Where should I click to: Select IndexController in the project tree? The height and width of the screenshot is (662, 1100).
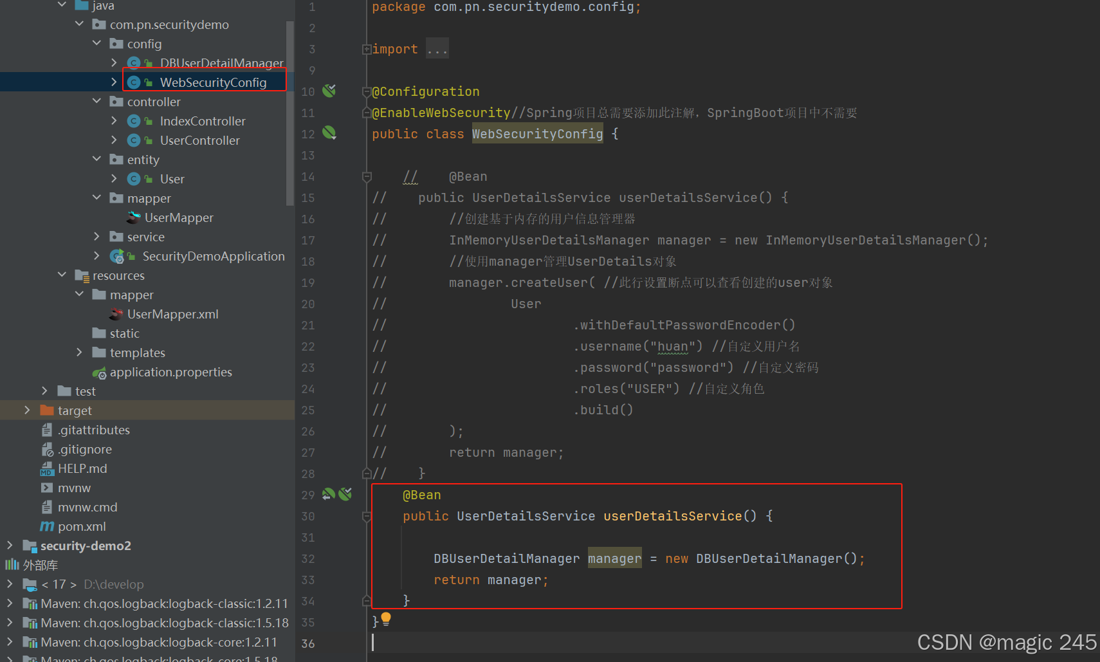pos(203,120)
